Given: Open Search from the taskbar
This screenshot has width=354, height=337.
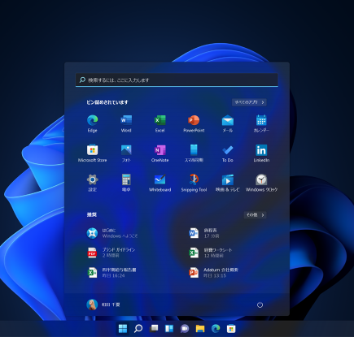Looking at the screenshot, I should 138,329.
